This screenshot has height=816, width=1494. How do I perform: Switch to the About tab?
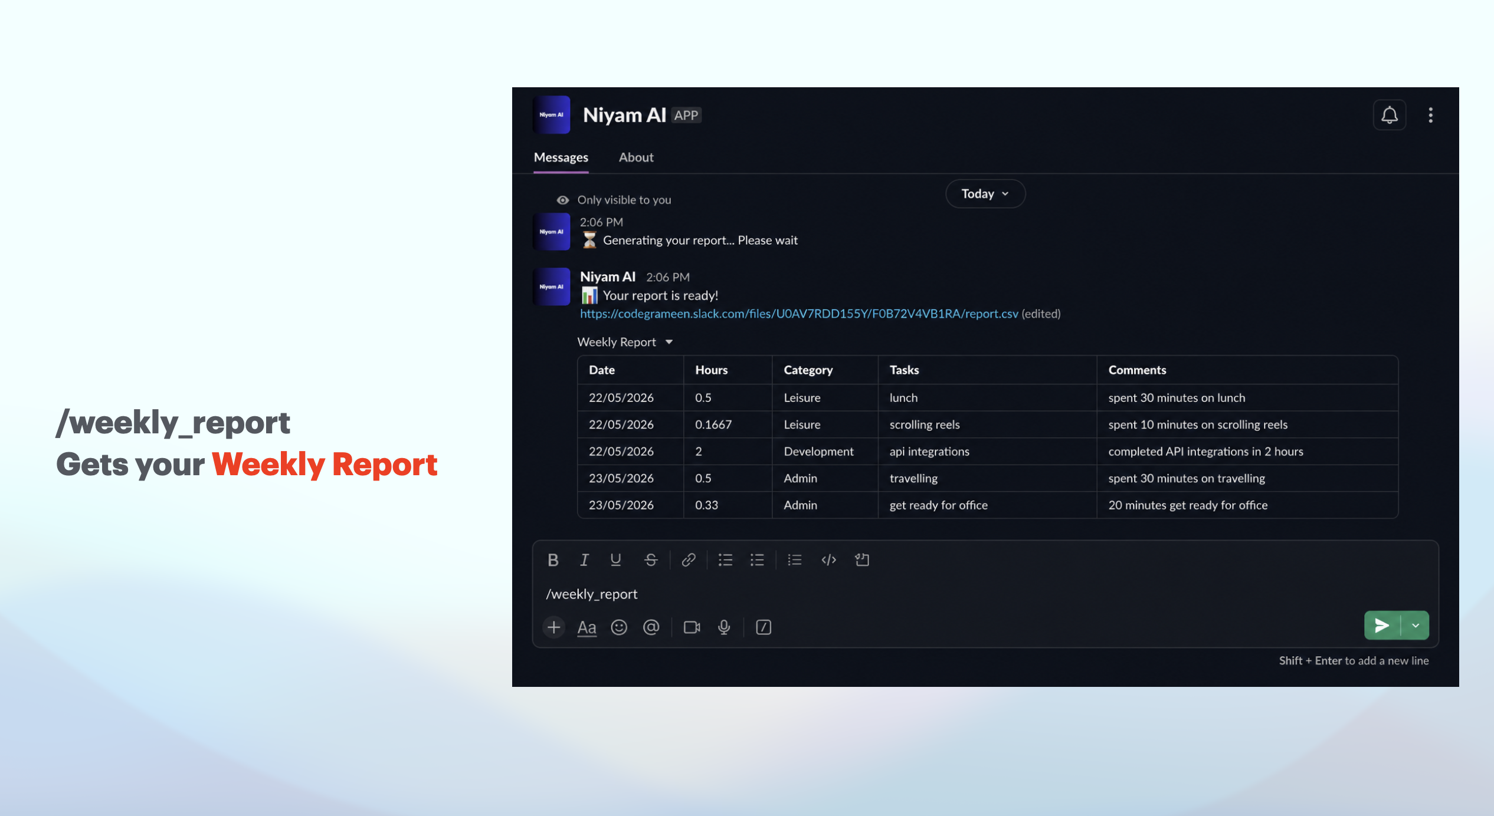[636, 157]
